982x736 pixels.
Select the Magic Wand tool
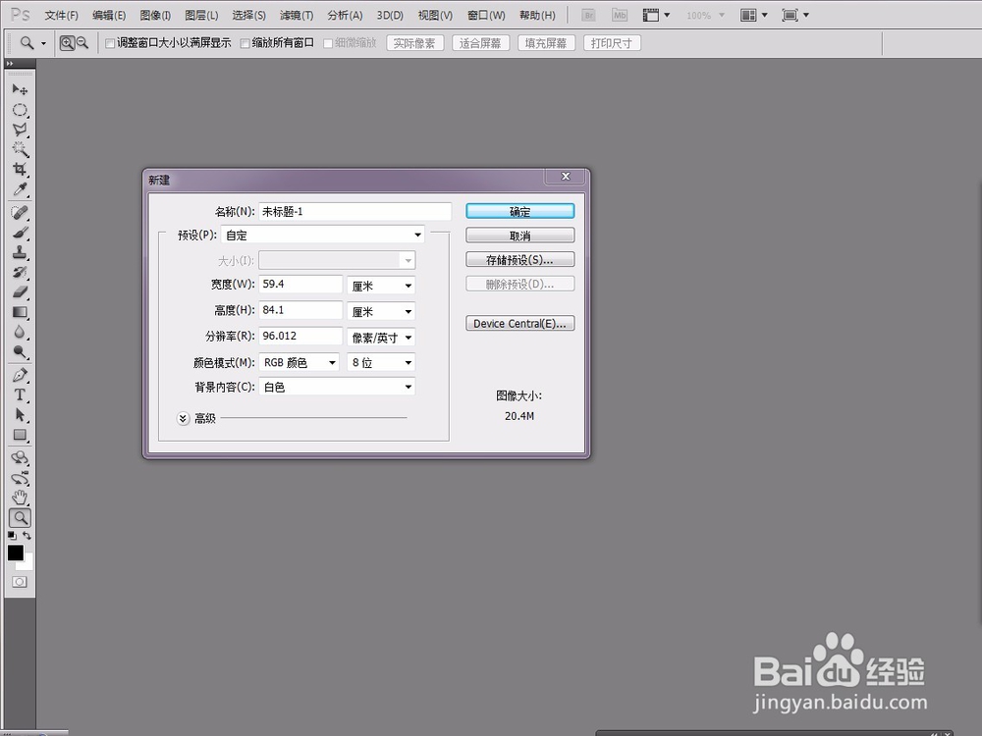point(20,149)
